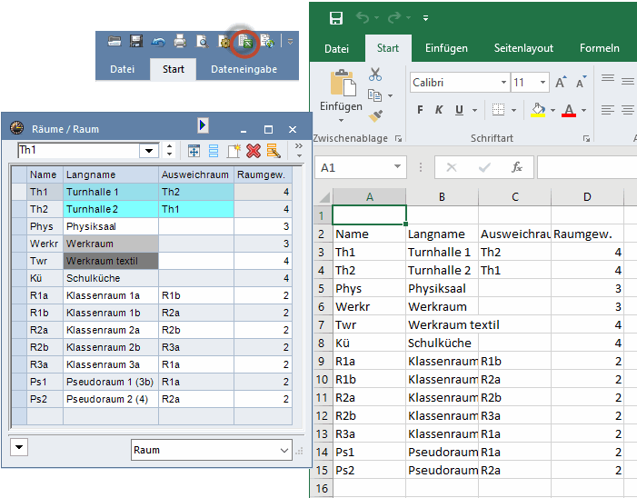Screen dimensions: 637x498
Task: Undo arrow icon in Untis toolbar
Action: pyautogui.click(x=158, y=42)
